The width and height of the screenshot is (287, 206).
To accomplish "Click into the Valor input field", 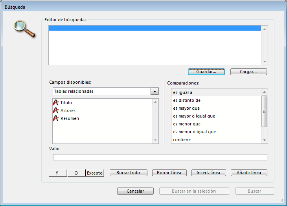I will pyautogui.click(x=160, y=157).
